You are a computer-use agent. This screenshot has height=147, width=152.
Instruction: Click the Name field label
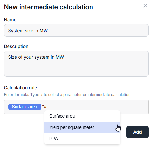tap(10, 20)
